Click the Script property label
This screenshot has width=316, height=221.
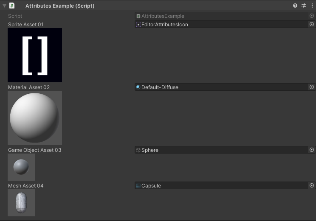click(x=15, y=16)
